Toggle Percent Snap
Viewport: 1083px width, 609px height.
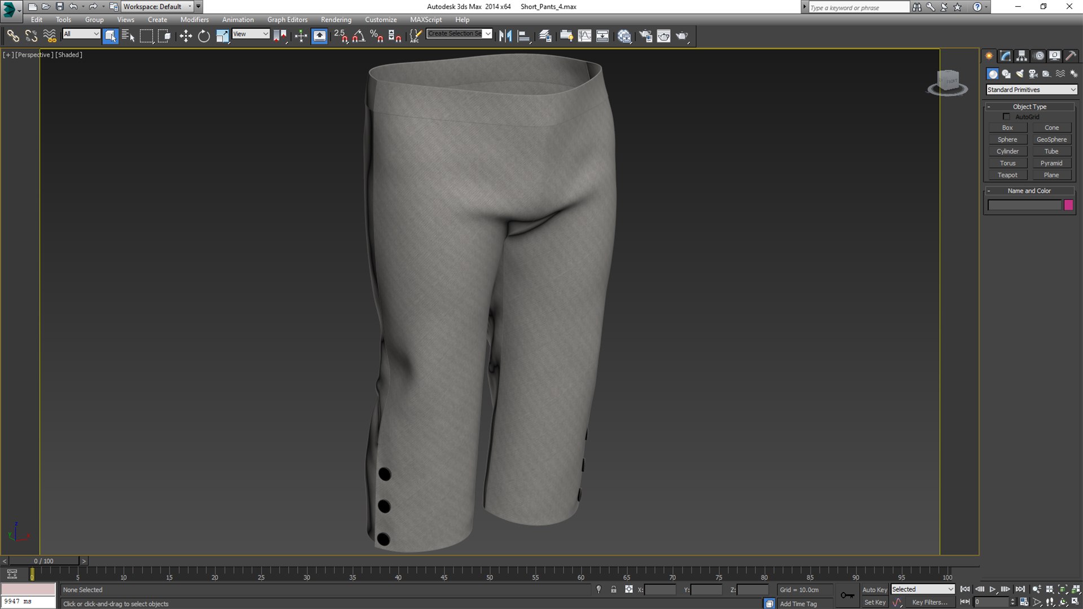(x=377, y=36)
